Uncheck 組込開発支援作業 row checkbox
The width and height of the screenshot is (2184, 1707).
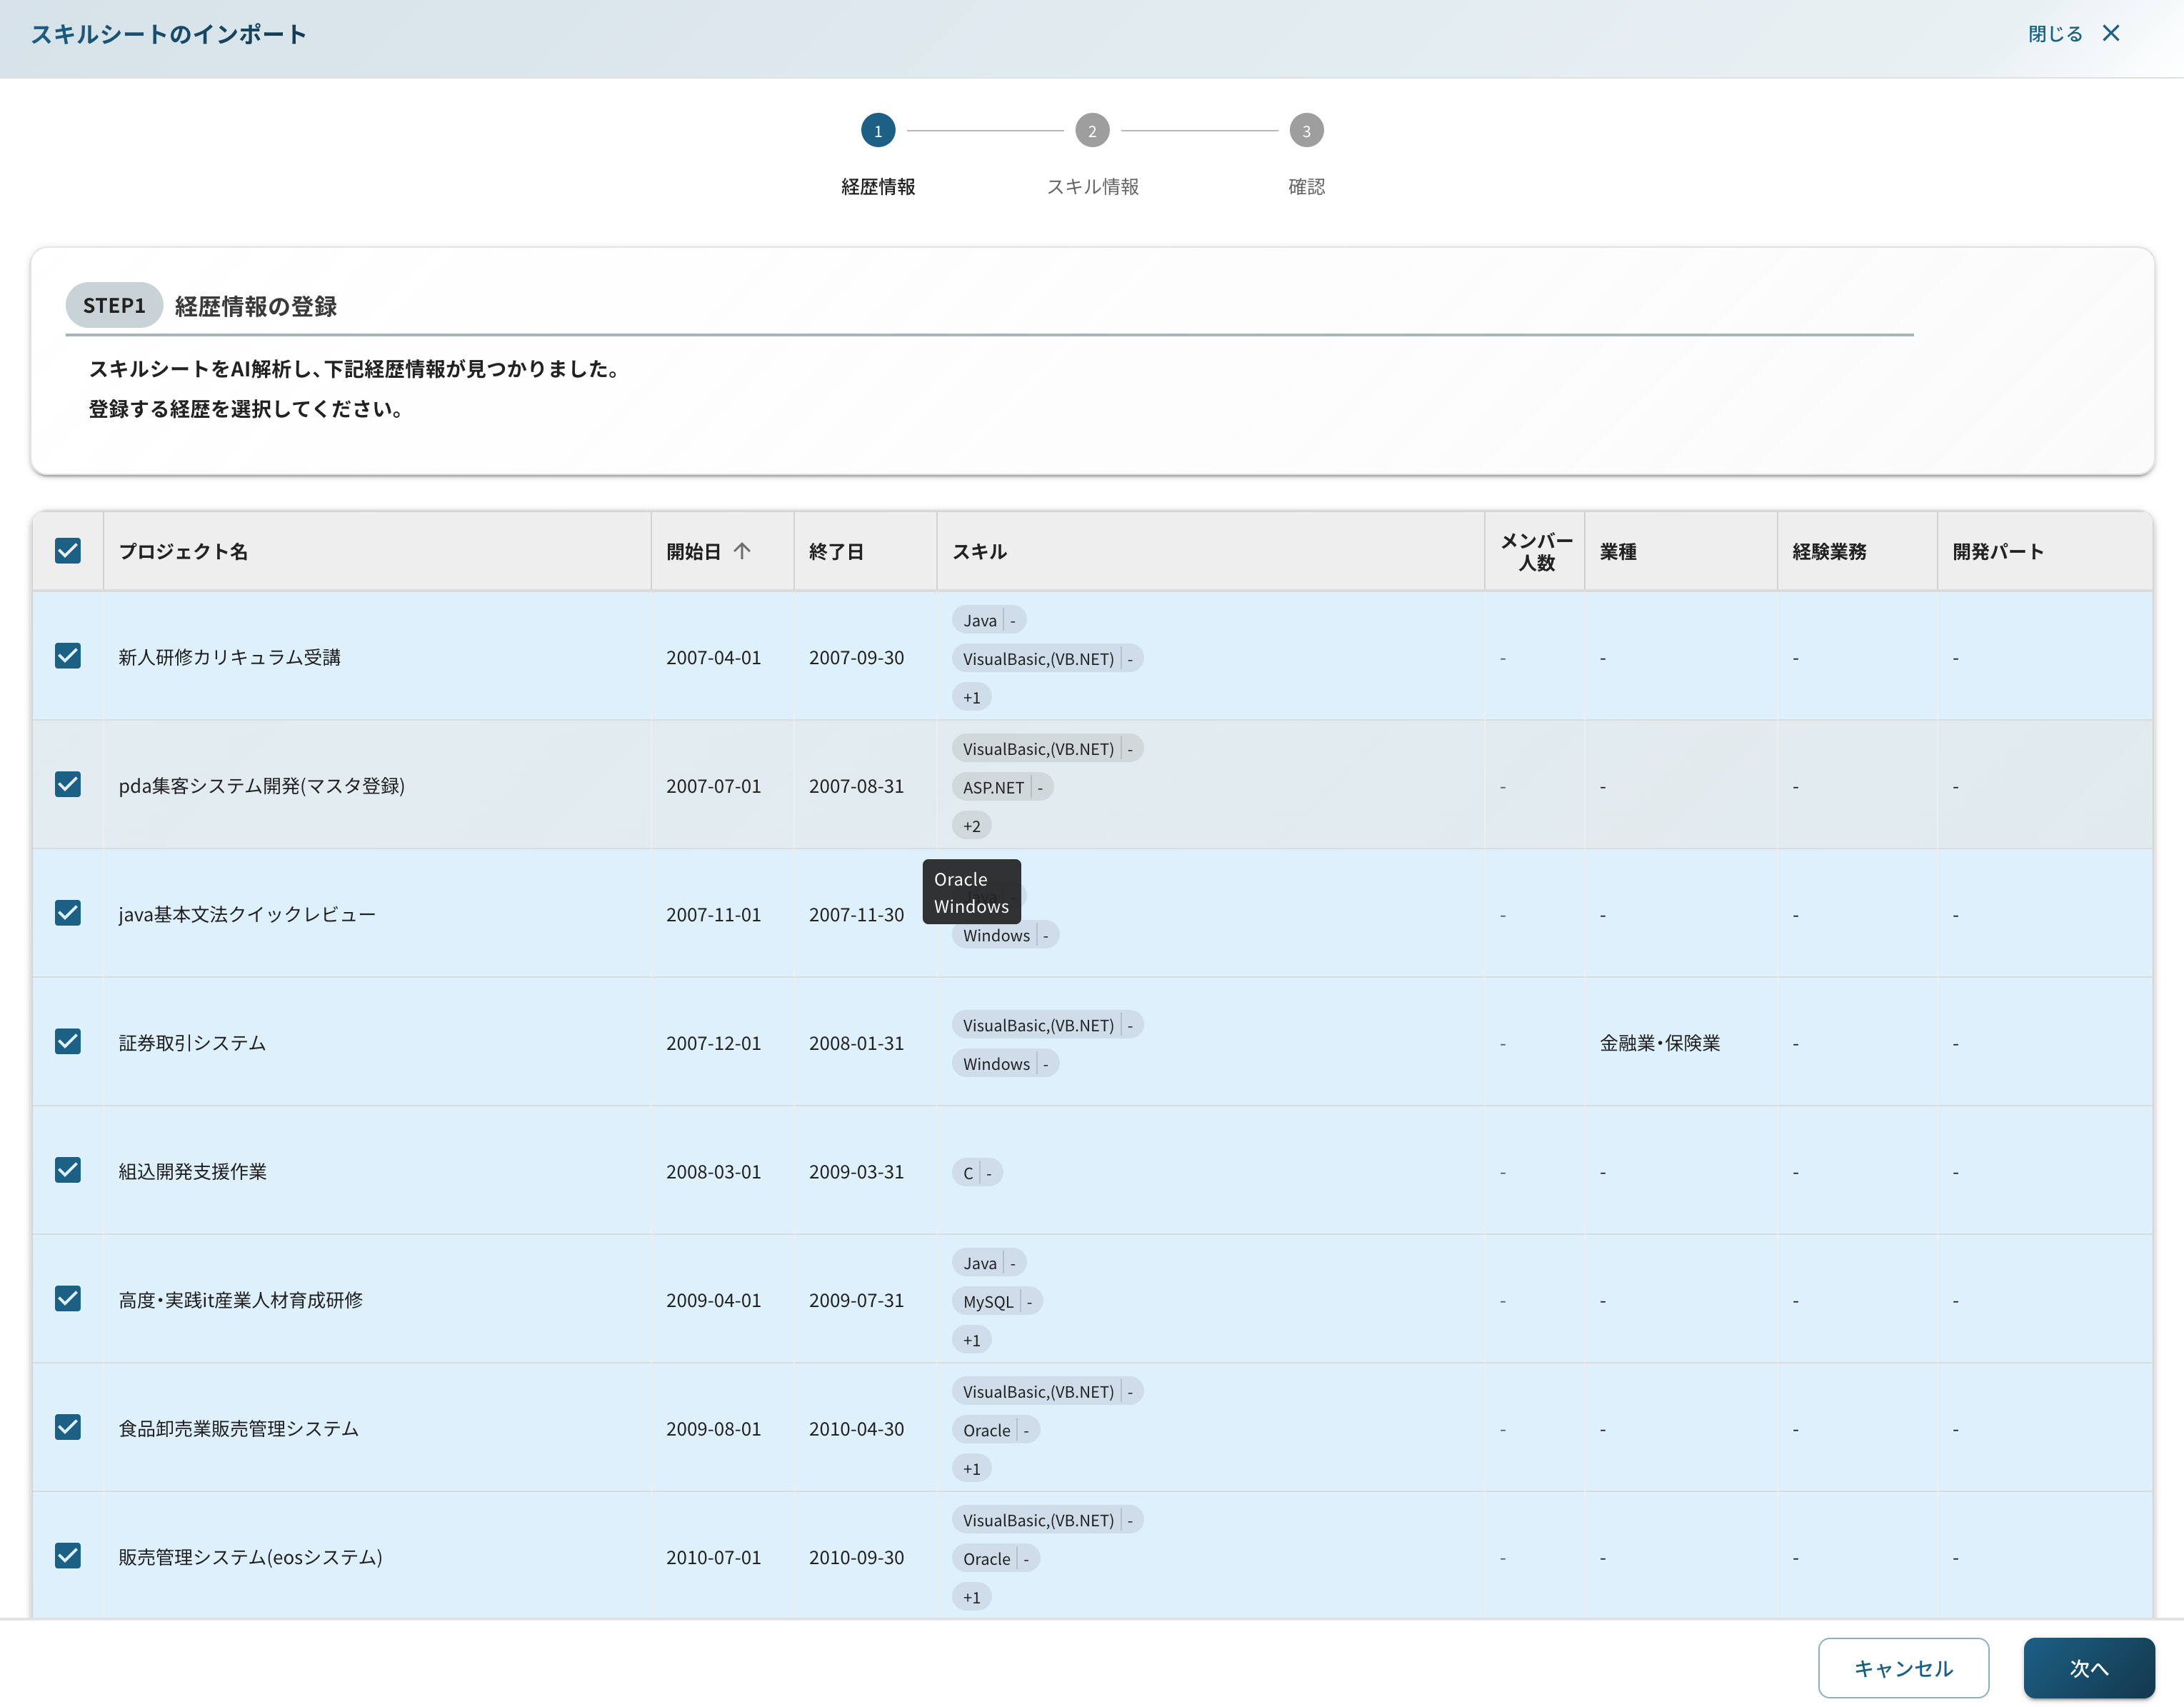[x=68, y=1170]
